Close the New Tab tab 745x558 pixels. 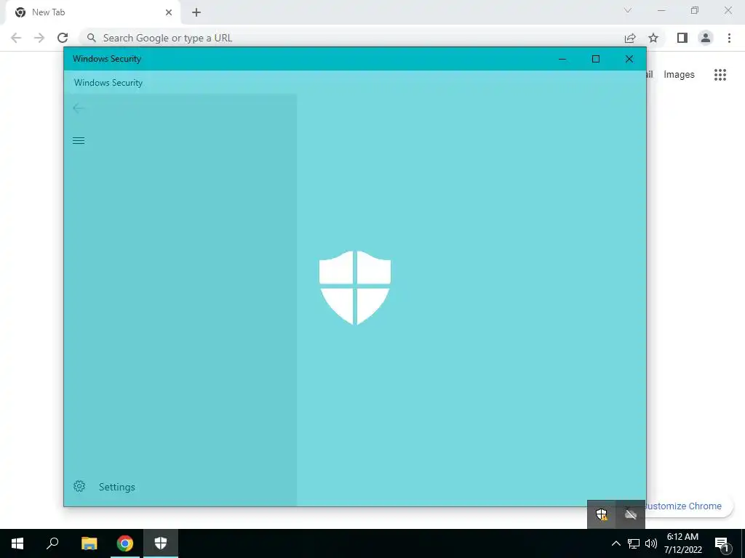click(169, 12)
